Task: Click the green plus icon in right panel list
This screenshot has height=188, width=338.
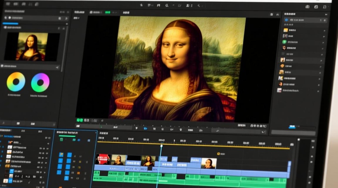Action: 284,42
